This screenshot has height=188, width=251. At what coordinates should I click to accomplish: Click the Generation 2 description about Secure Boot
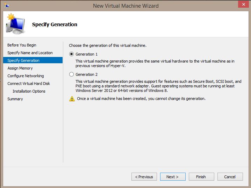pyautogui.click(x=158, y=86)
